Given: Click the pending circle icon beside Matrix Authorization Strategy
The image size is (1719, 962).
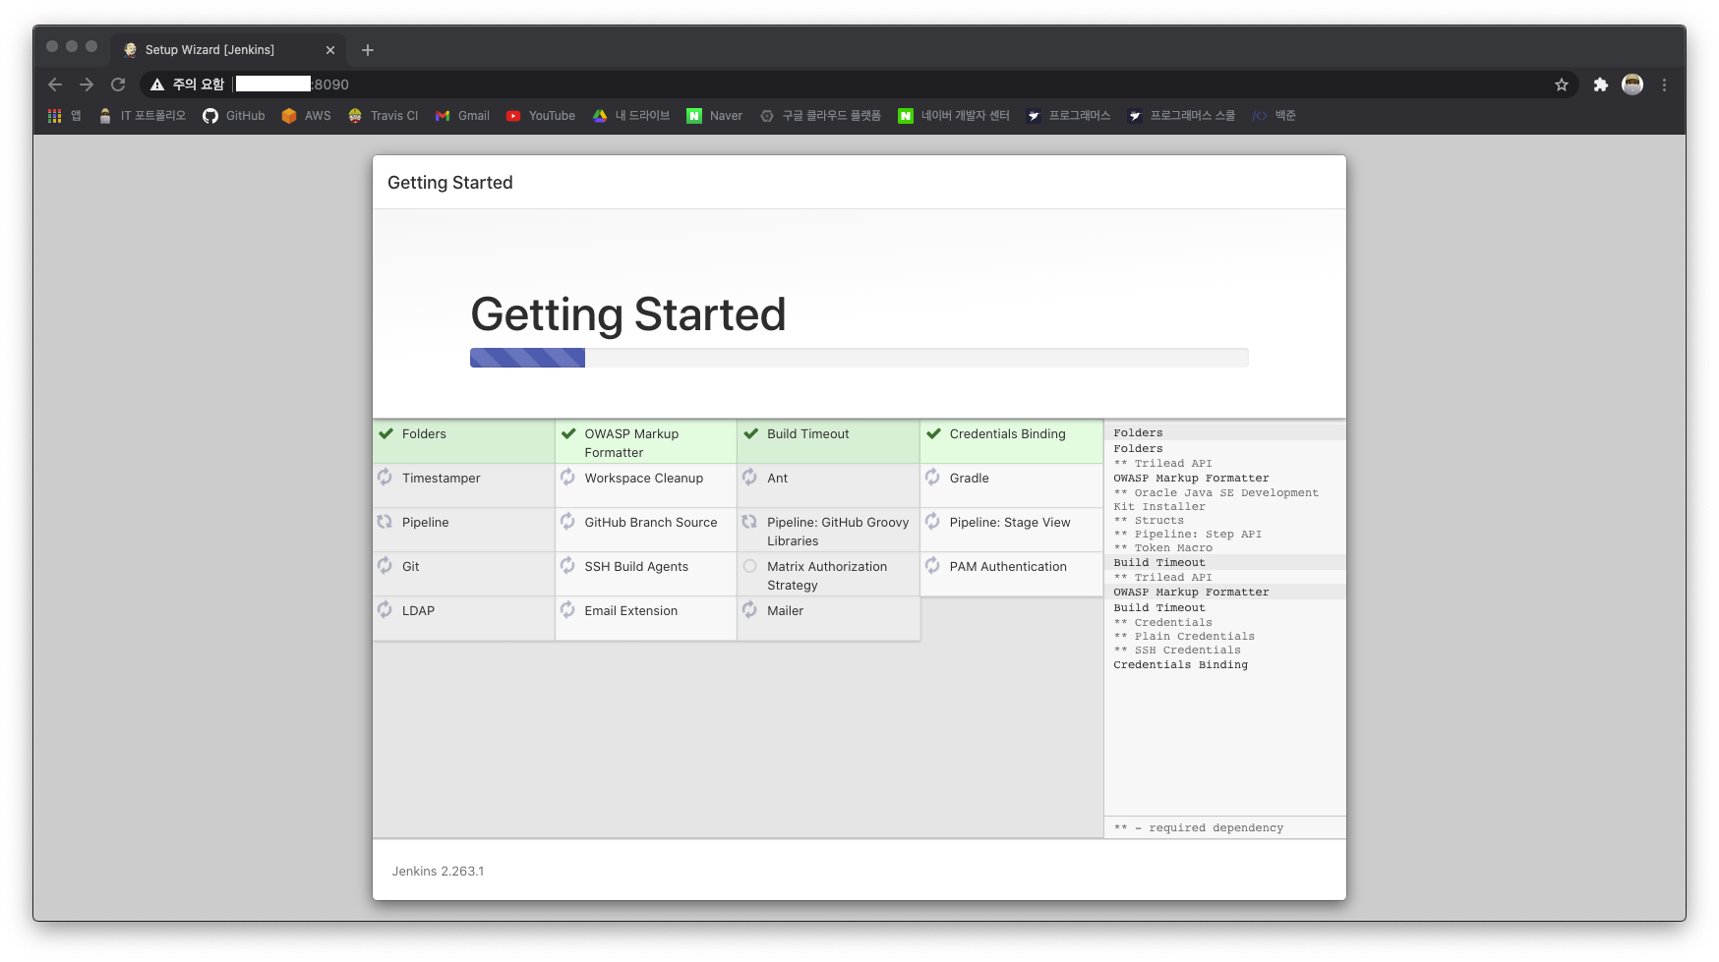Looking at the screenshot, I should pyautogui.click(x=750, y=566).
